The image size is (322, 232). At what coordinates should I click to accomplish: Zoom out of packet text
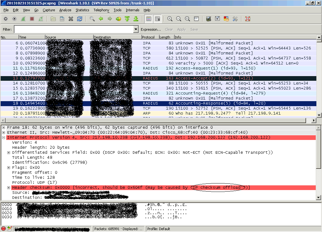[179, 19]
